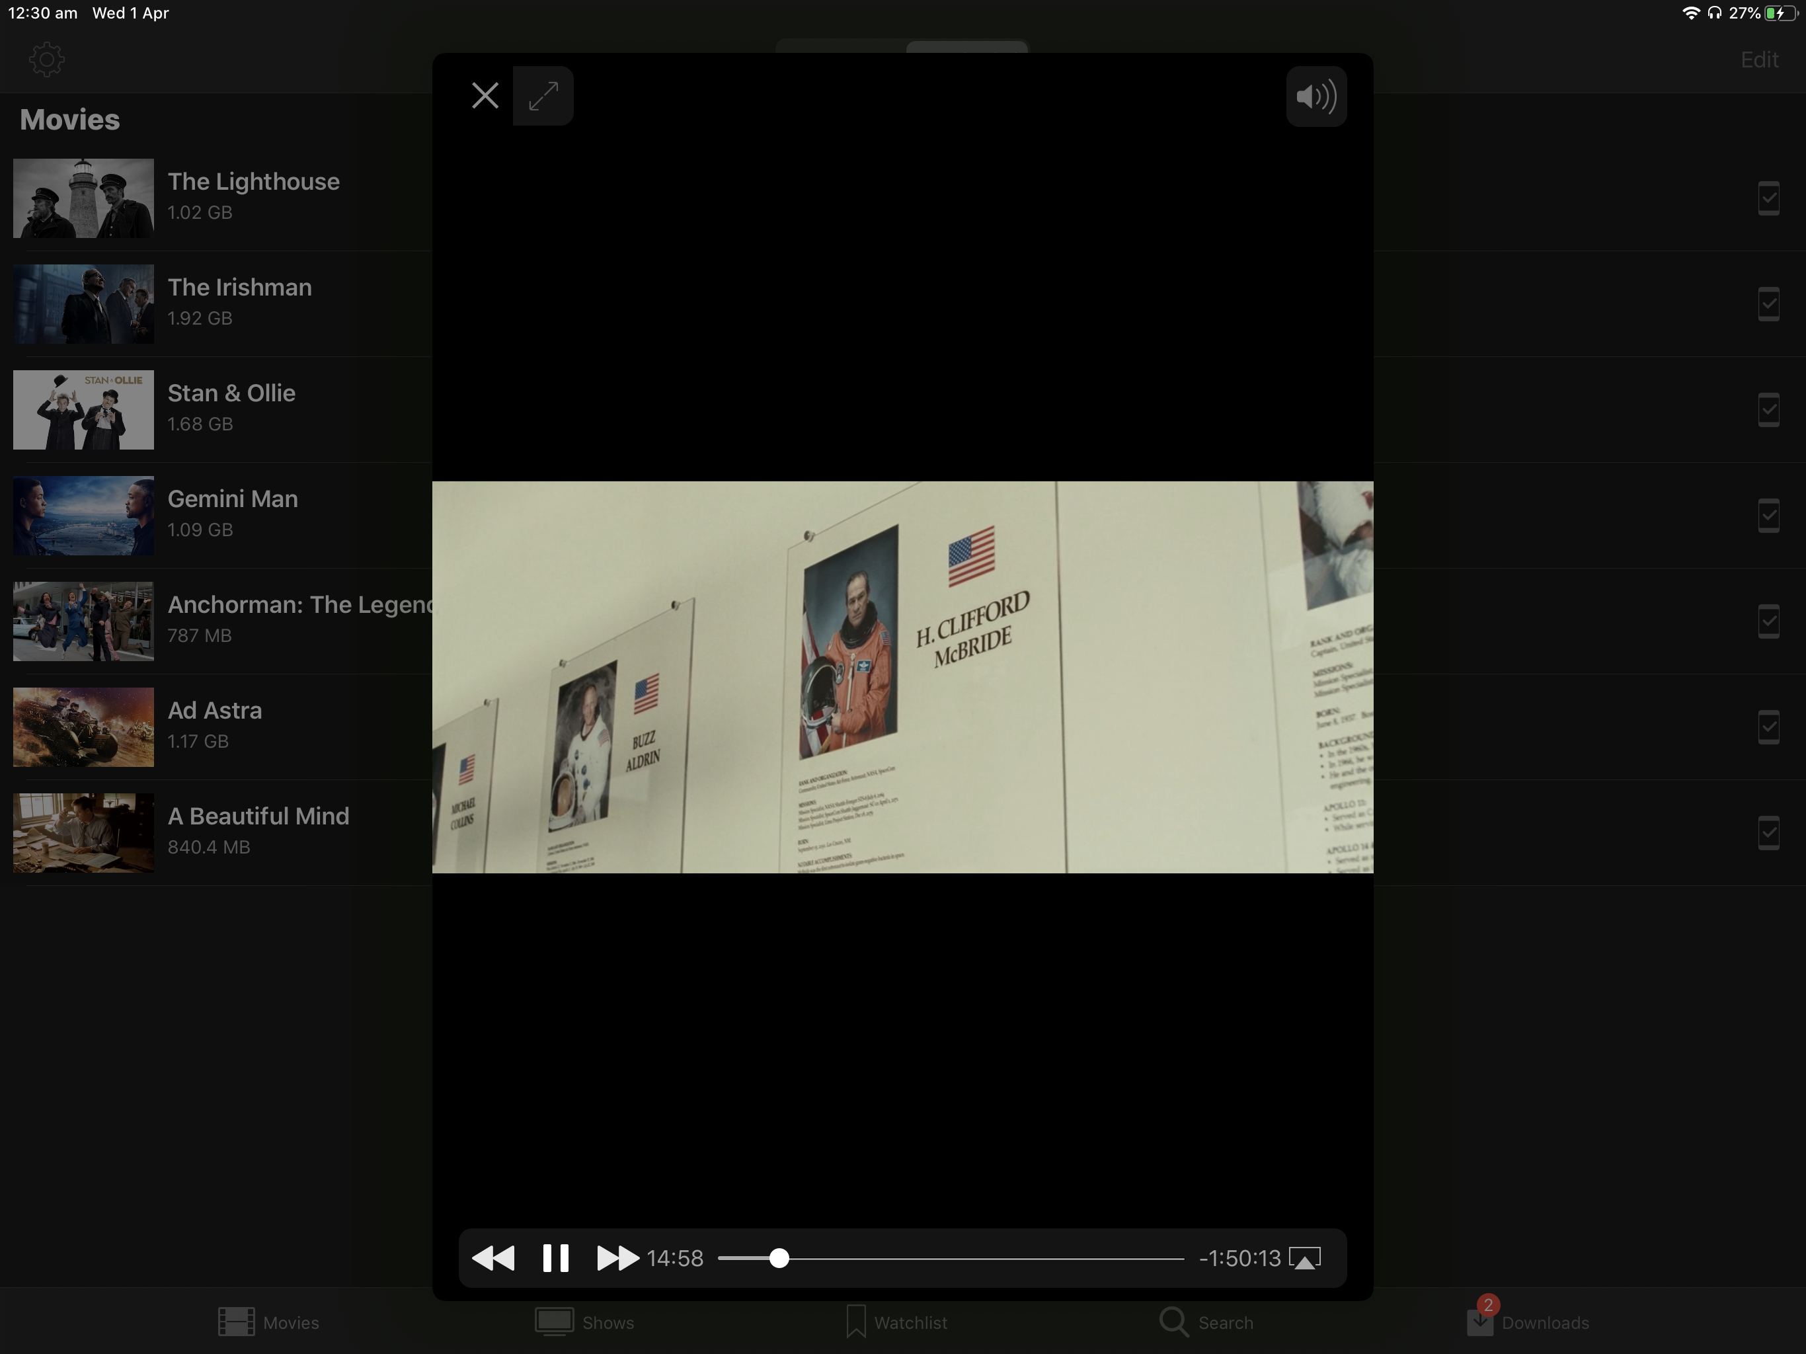1806x1354 pixels.
Task: Select The Irishman movie title
Action: pos(239,288)
